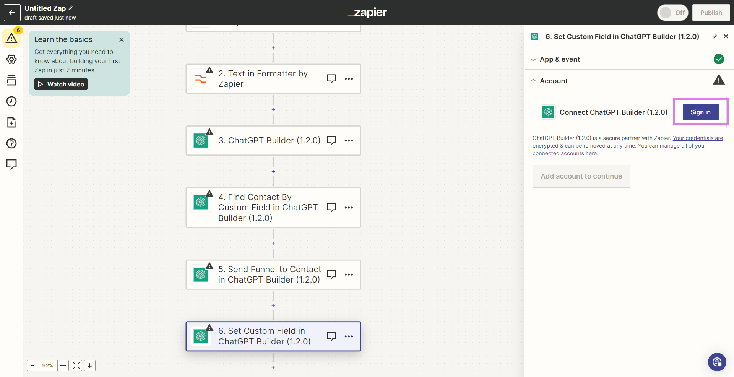This screenshot has width=734, height=377.
Task: Zoom out with the minus button
Action: (x=32, y=366)
